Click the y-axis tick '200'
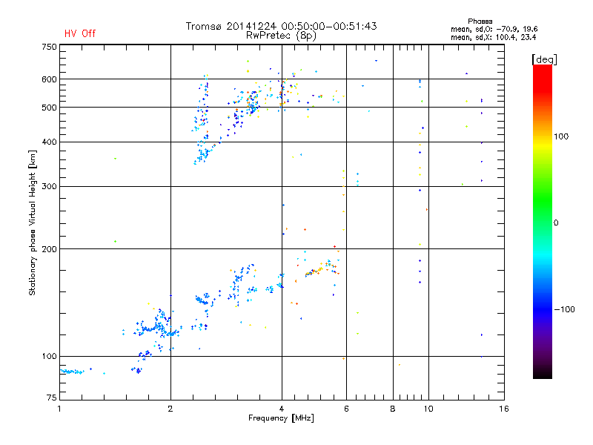The width and height of the screenshot is (593, 445). [x=49, y=249]
